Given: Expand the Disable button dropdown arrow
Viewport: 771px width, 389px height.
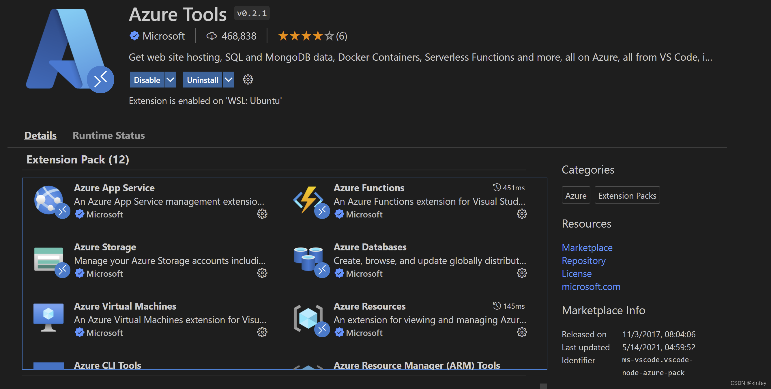Looking at the screenshot, I should click(x=170, y=80).
